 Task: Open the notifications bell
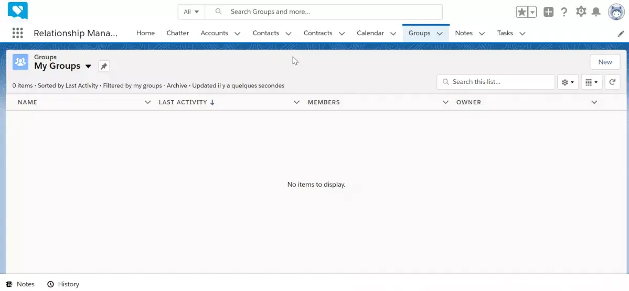pos(596,12)
